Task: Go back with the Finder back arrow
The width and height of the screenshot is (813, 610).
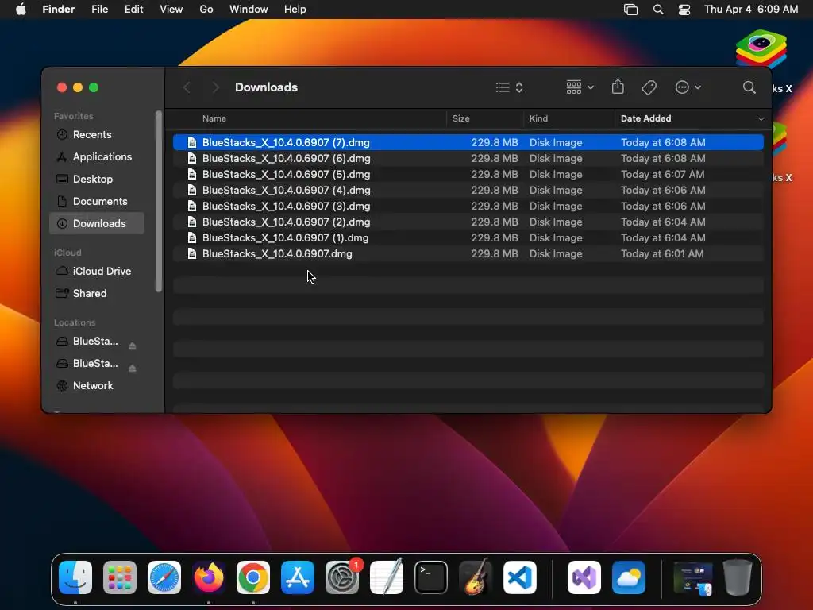Action: (187, 87)
